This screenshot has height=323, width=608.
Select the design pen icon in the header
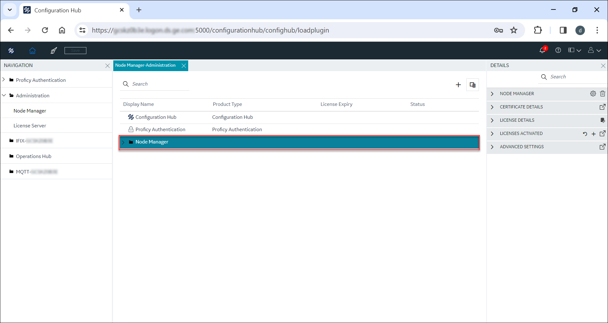54,51
